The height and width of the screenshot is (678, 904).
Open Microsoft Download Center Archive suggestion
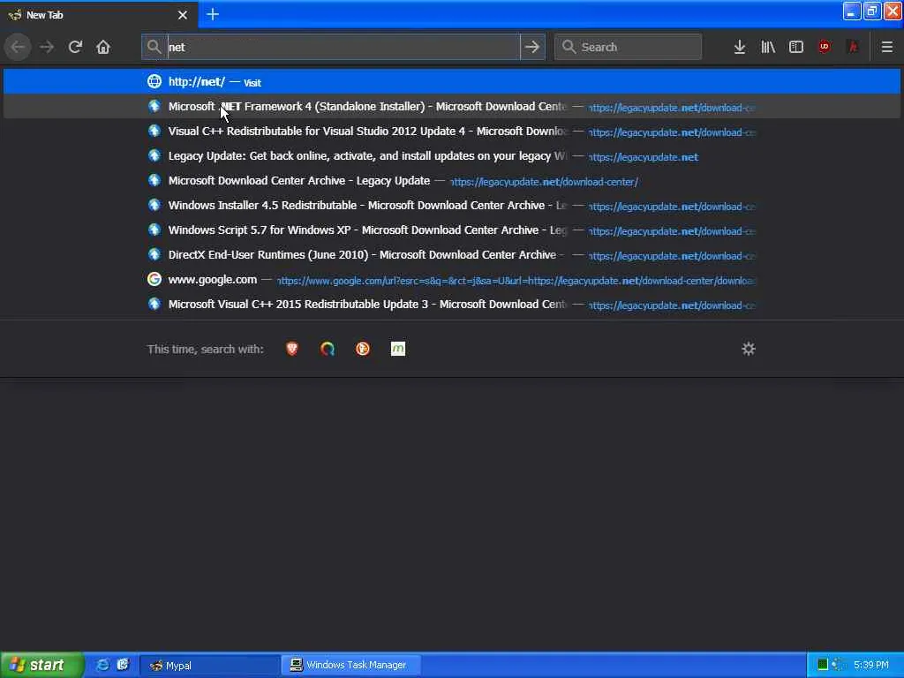point(451,180)
